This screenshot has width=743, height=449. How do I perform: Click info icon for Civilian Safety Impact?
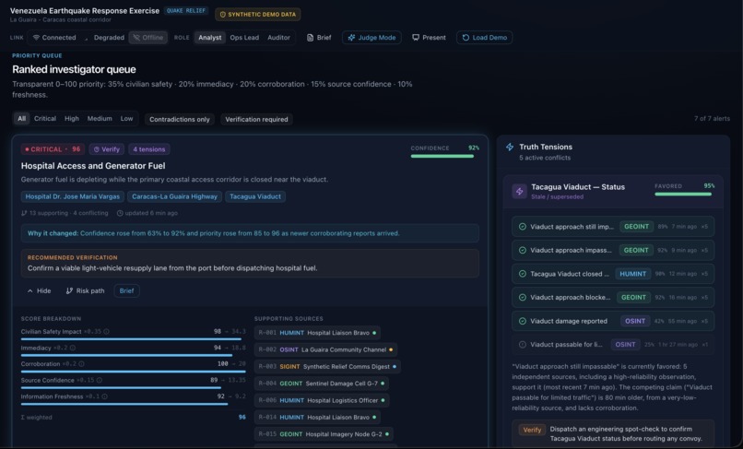pos(107,331)
